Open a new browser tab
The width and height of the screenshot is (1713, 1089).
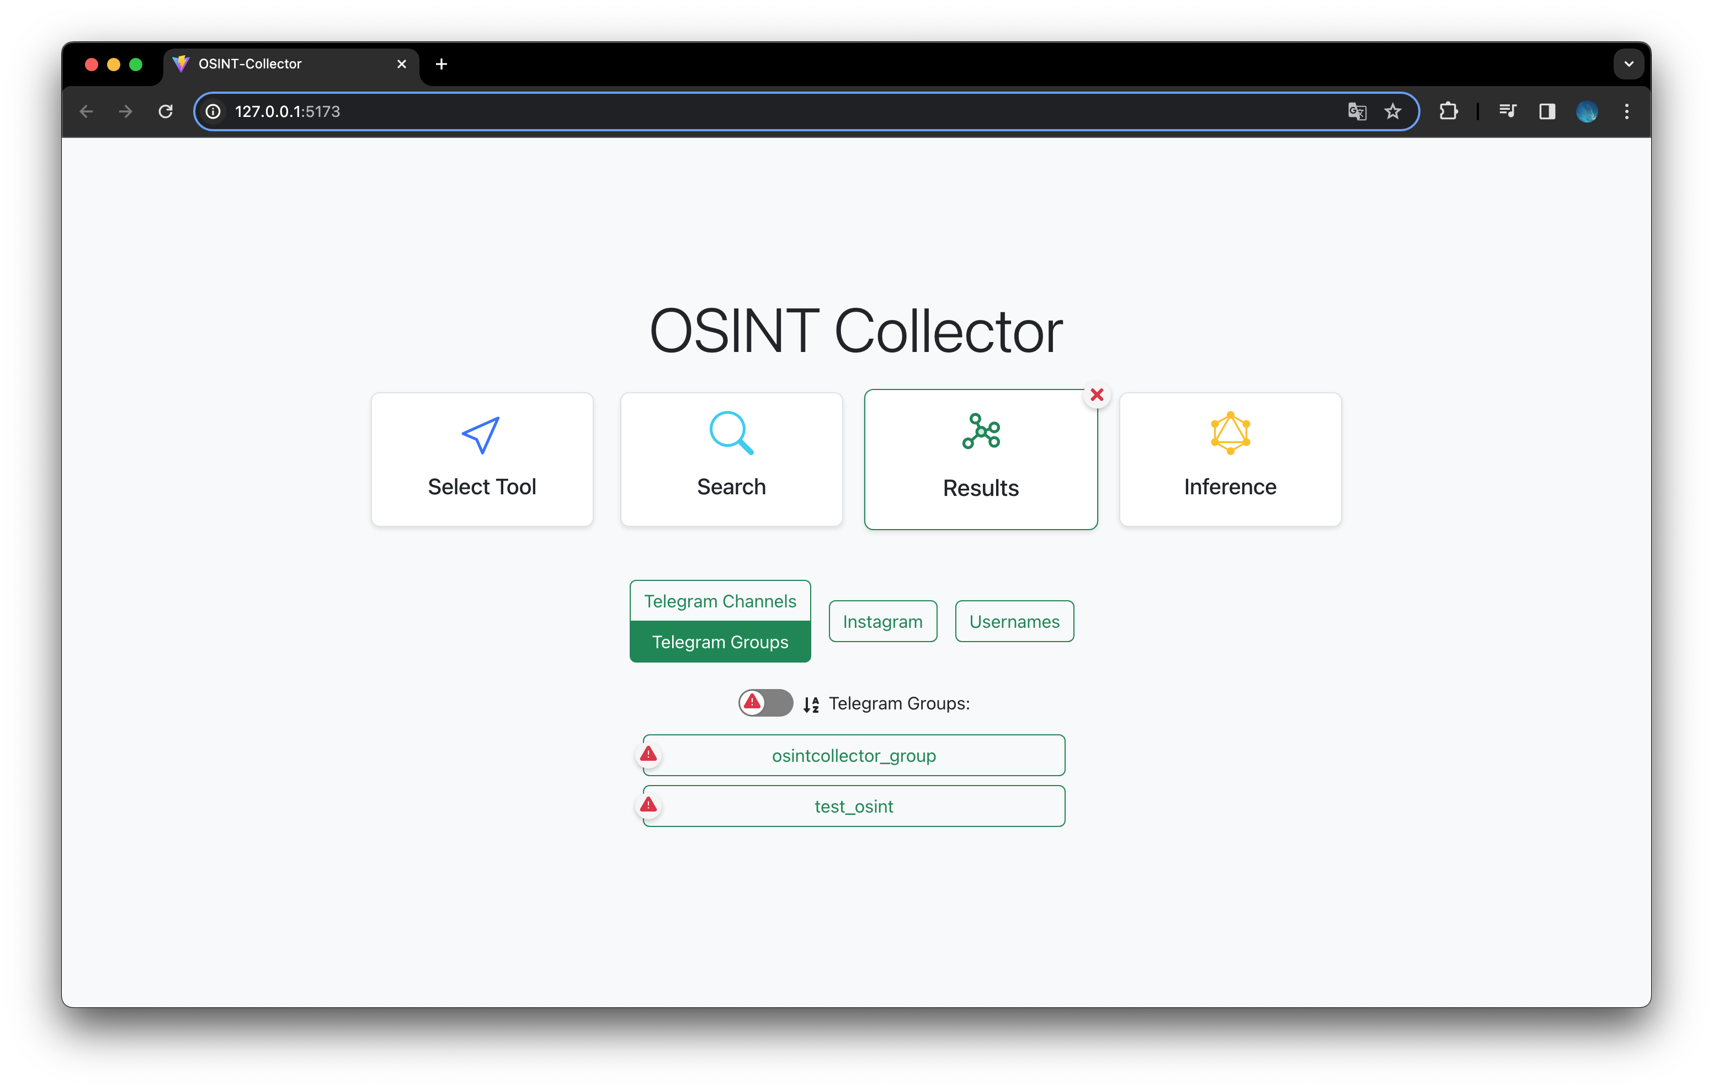tap(441, 64)
